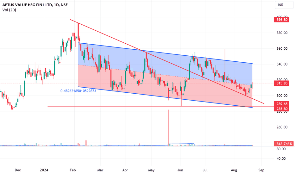Select the blue upper channel line
Screen dimensions: 295x174
click(165, 53)
